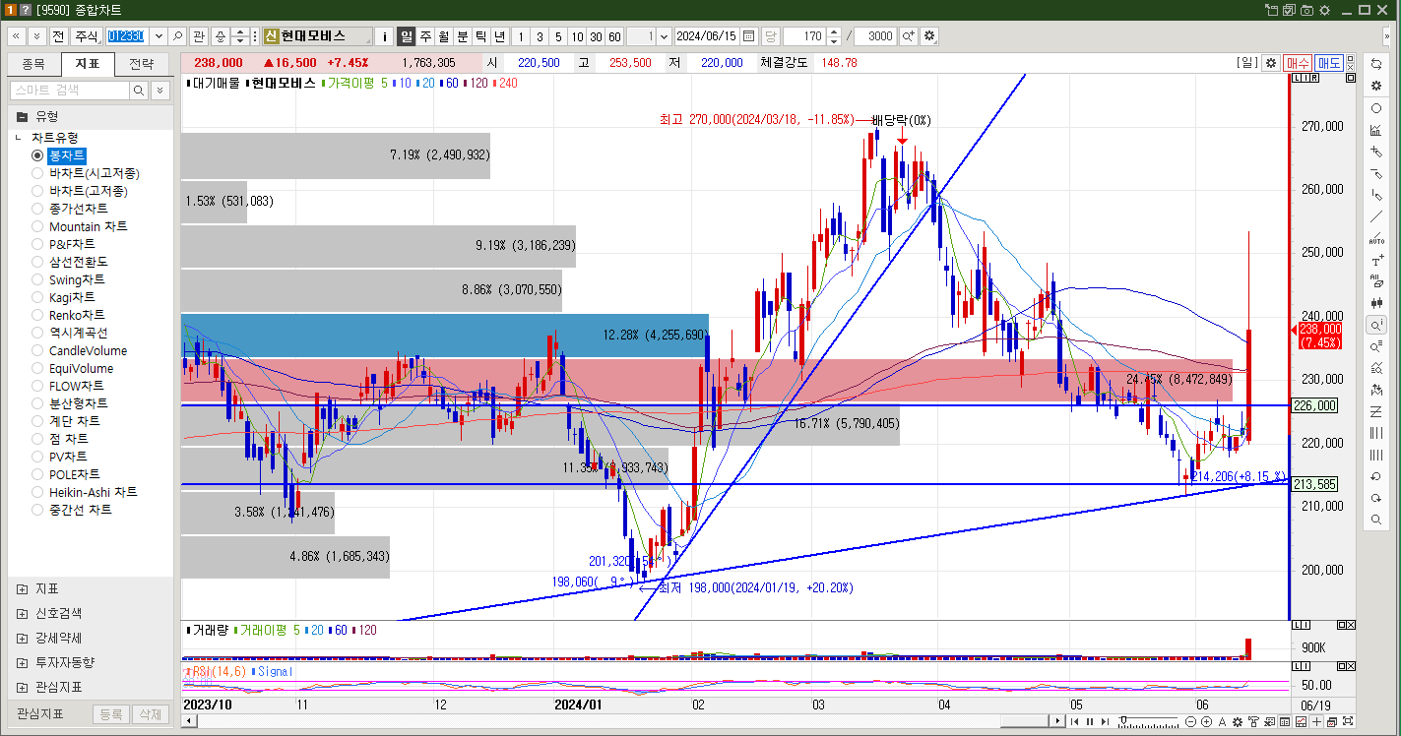
Task: Select 월 monthly period button
Action: (x=443, y=36)
